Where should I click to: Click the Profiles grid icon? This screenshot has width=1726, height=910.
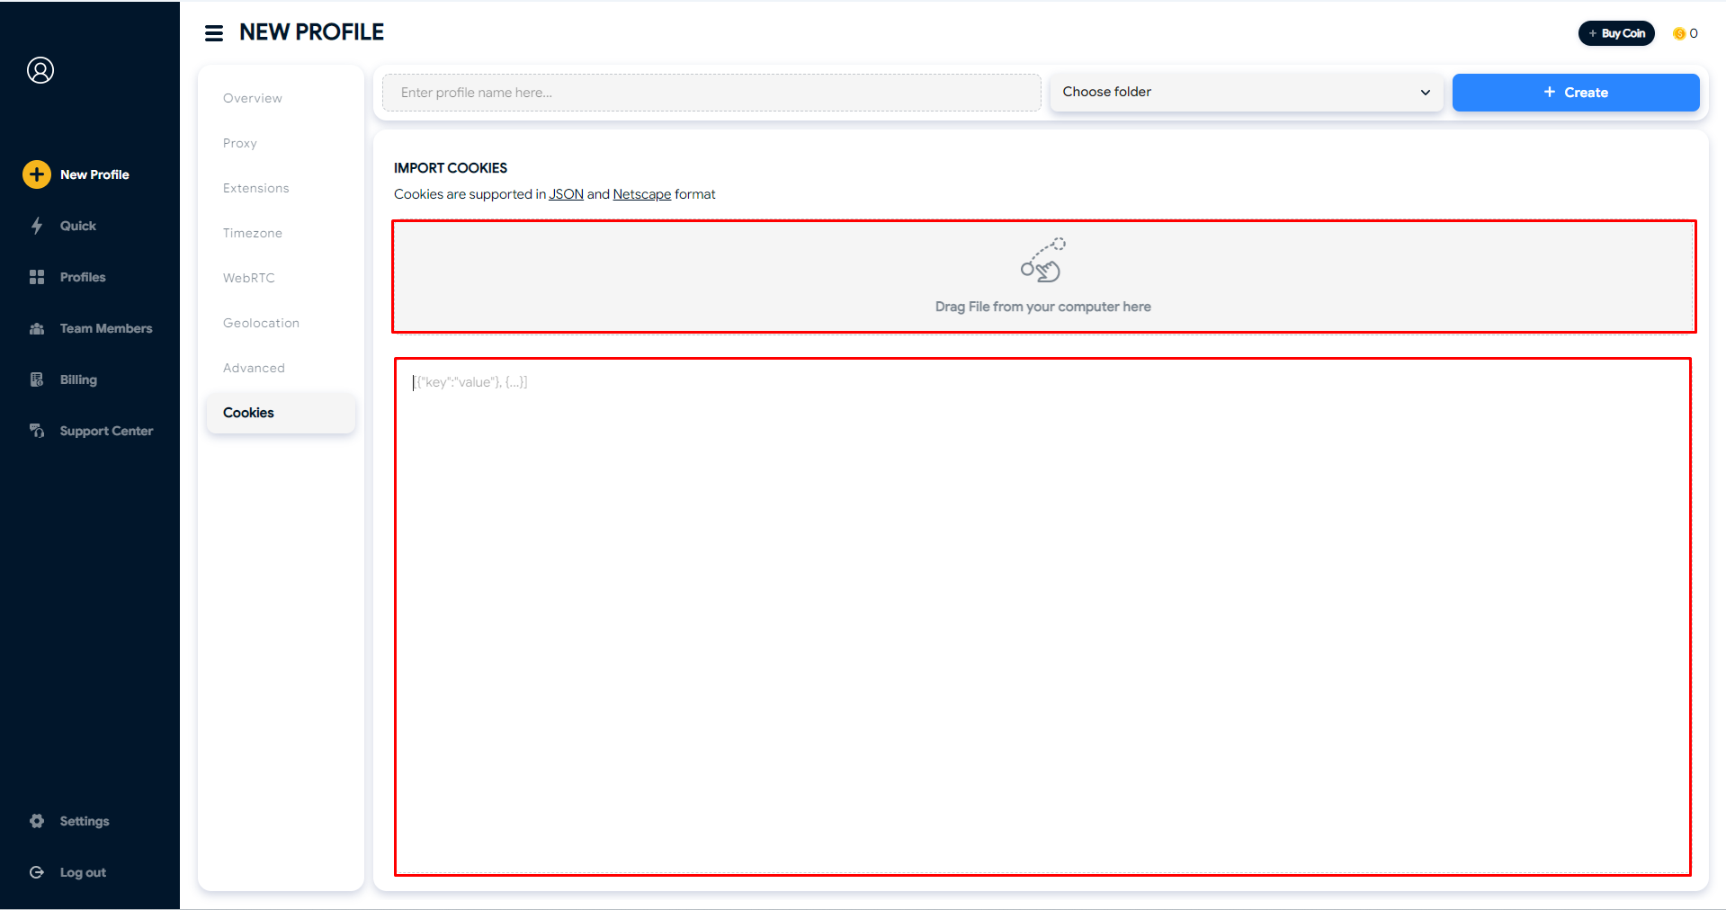pyautogui.click(x=37, y=277)
